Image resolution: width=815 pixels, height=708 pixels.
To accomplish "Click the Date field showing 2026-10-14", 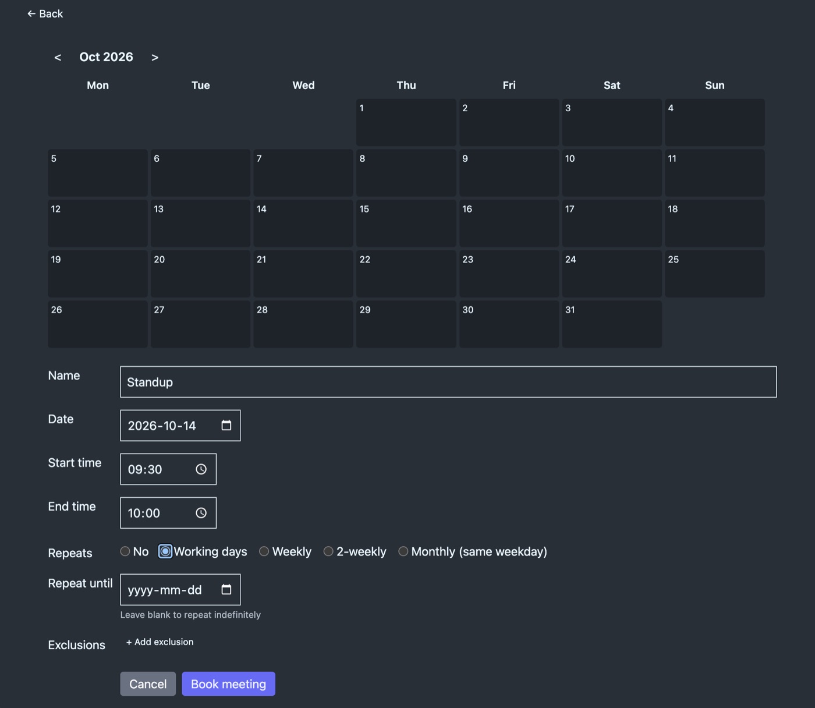I will pos(180,426).
